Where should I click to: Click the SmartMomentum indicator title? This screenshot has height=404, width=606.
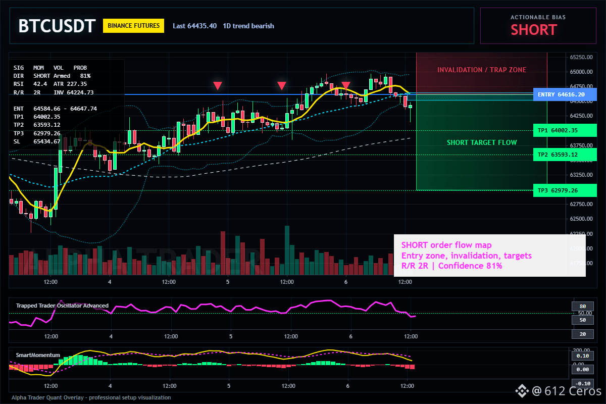[38, 355]
